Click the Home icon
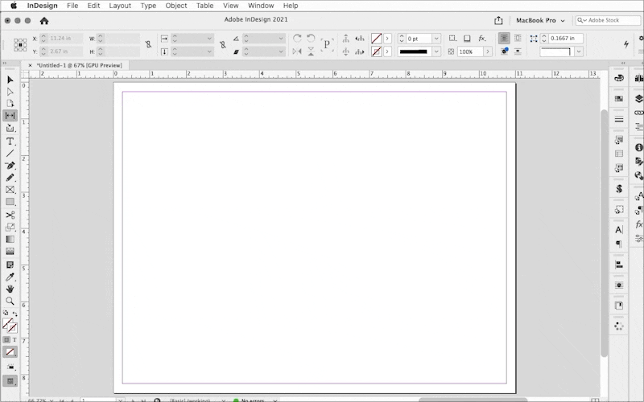The width and height of the screenshot is (644, 402). pyautogui.click(x=44, y=21)
